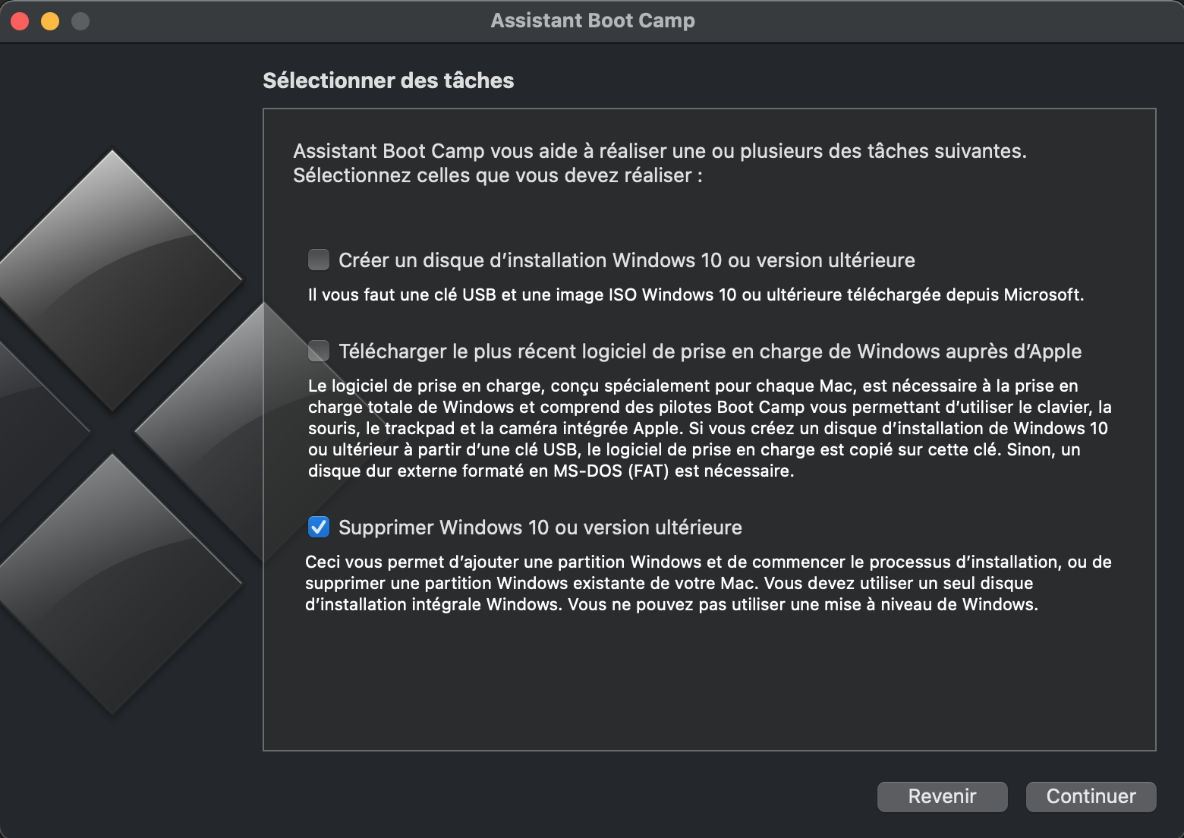Tick the Télécharger le plus récent logiciel checkbox
1184x838 pixels.
(x=319, y=351)
